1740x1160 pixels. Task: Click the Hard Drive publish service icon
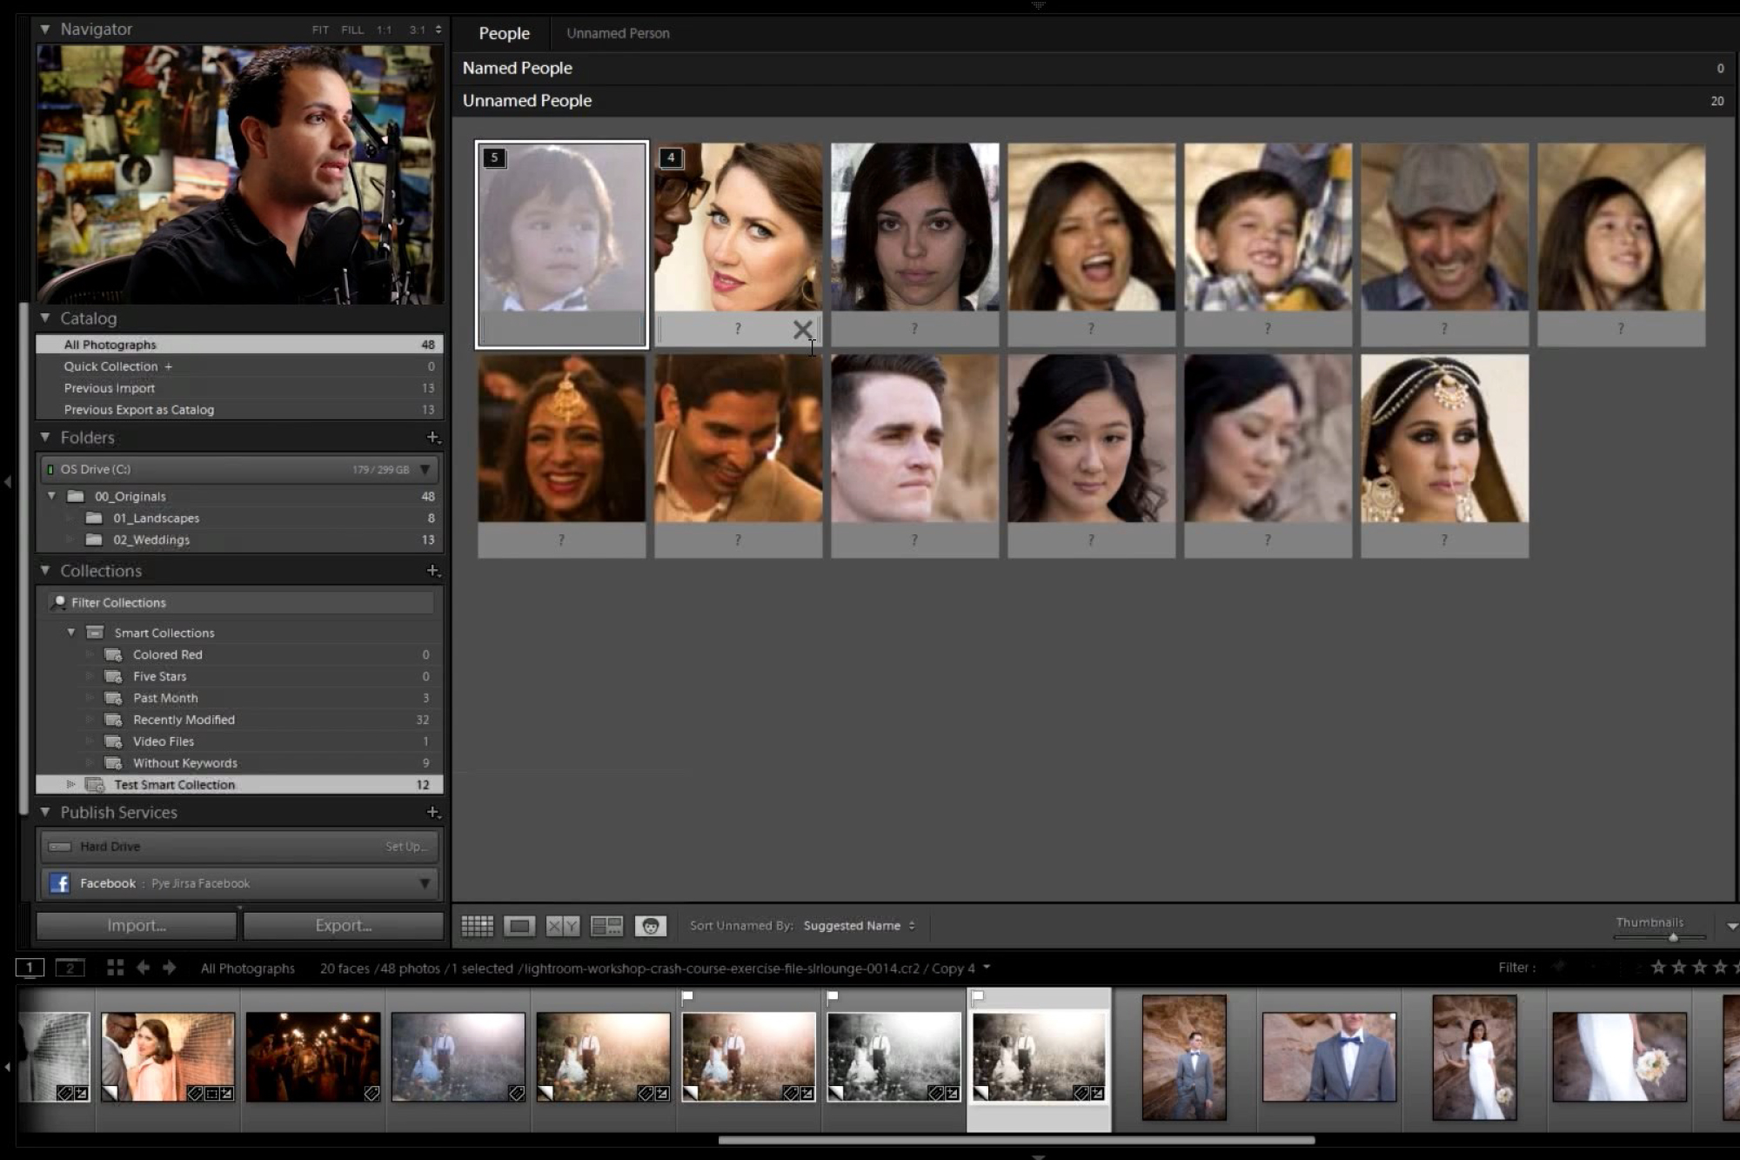coord(59,847)
